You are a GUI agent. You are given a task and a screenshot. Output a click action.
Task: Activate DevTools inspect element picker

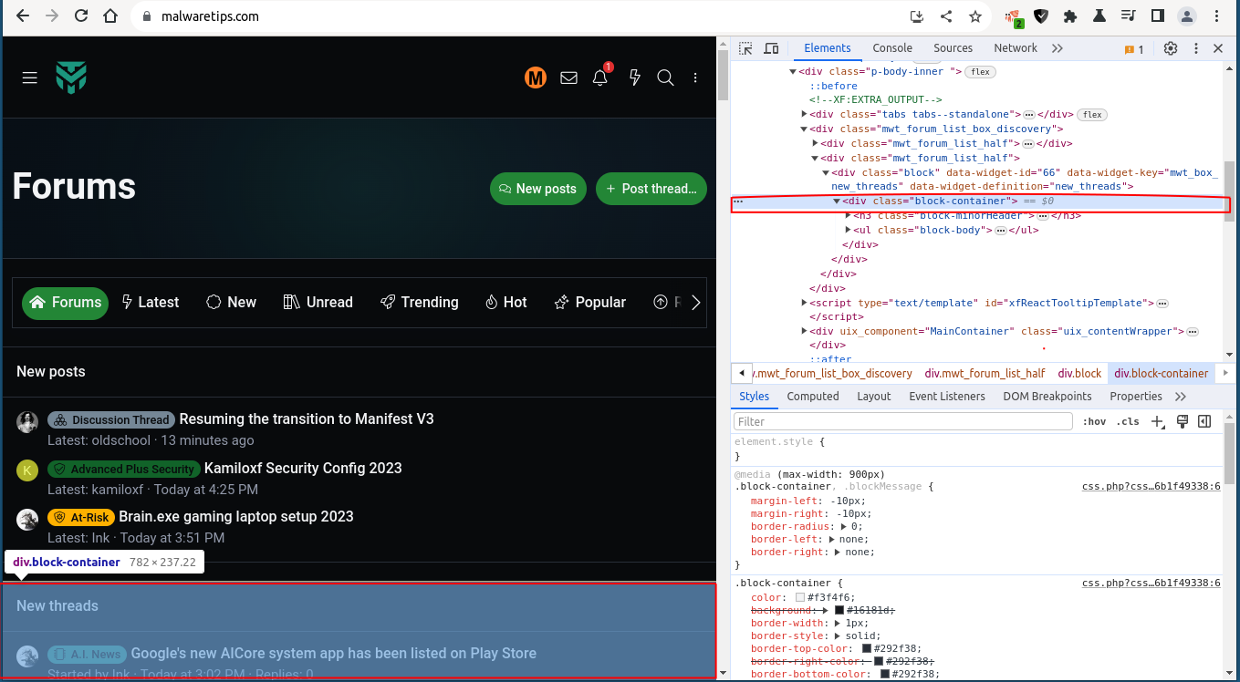tap(745, 48)
